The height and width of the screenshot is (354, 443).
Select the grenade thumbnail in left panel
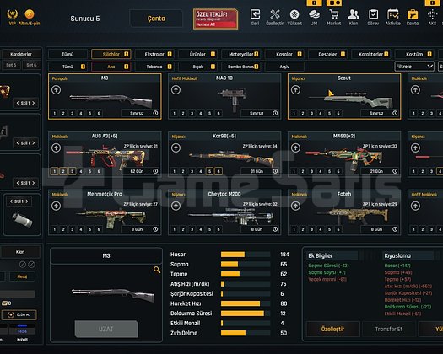22,220
